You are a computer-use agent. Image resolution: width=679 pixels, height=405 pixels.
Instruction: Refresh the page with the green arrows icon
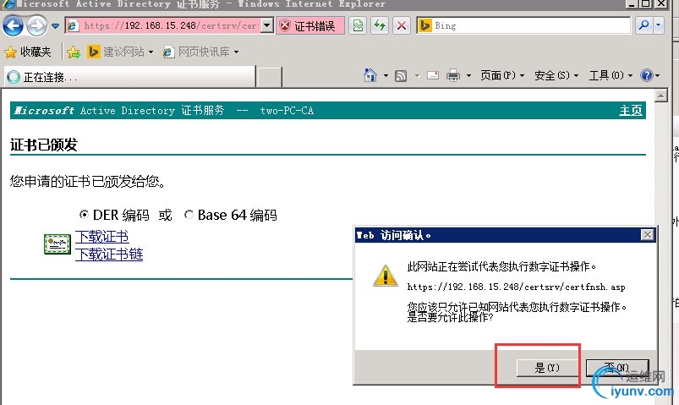pos(380,25)
